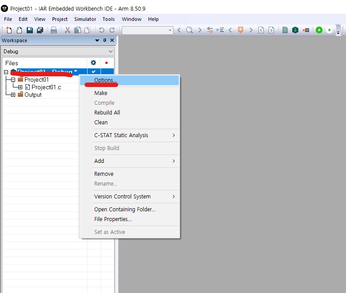The width and height of the screenshot is (346, 293).
Task: Select the Project01 folder
Action: click(x=36, y=79)
